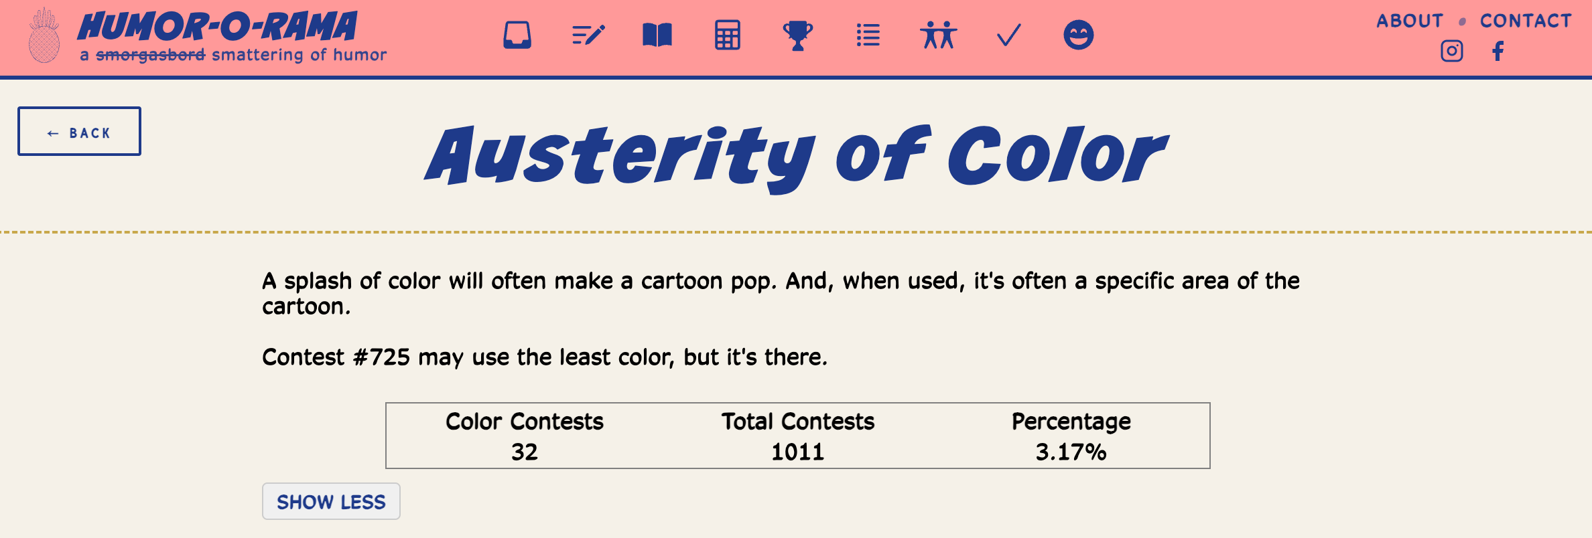Viewport: 1592px width, 538px height.
Task: Click the edit list pencil icon
Action: (588, 35)
